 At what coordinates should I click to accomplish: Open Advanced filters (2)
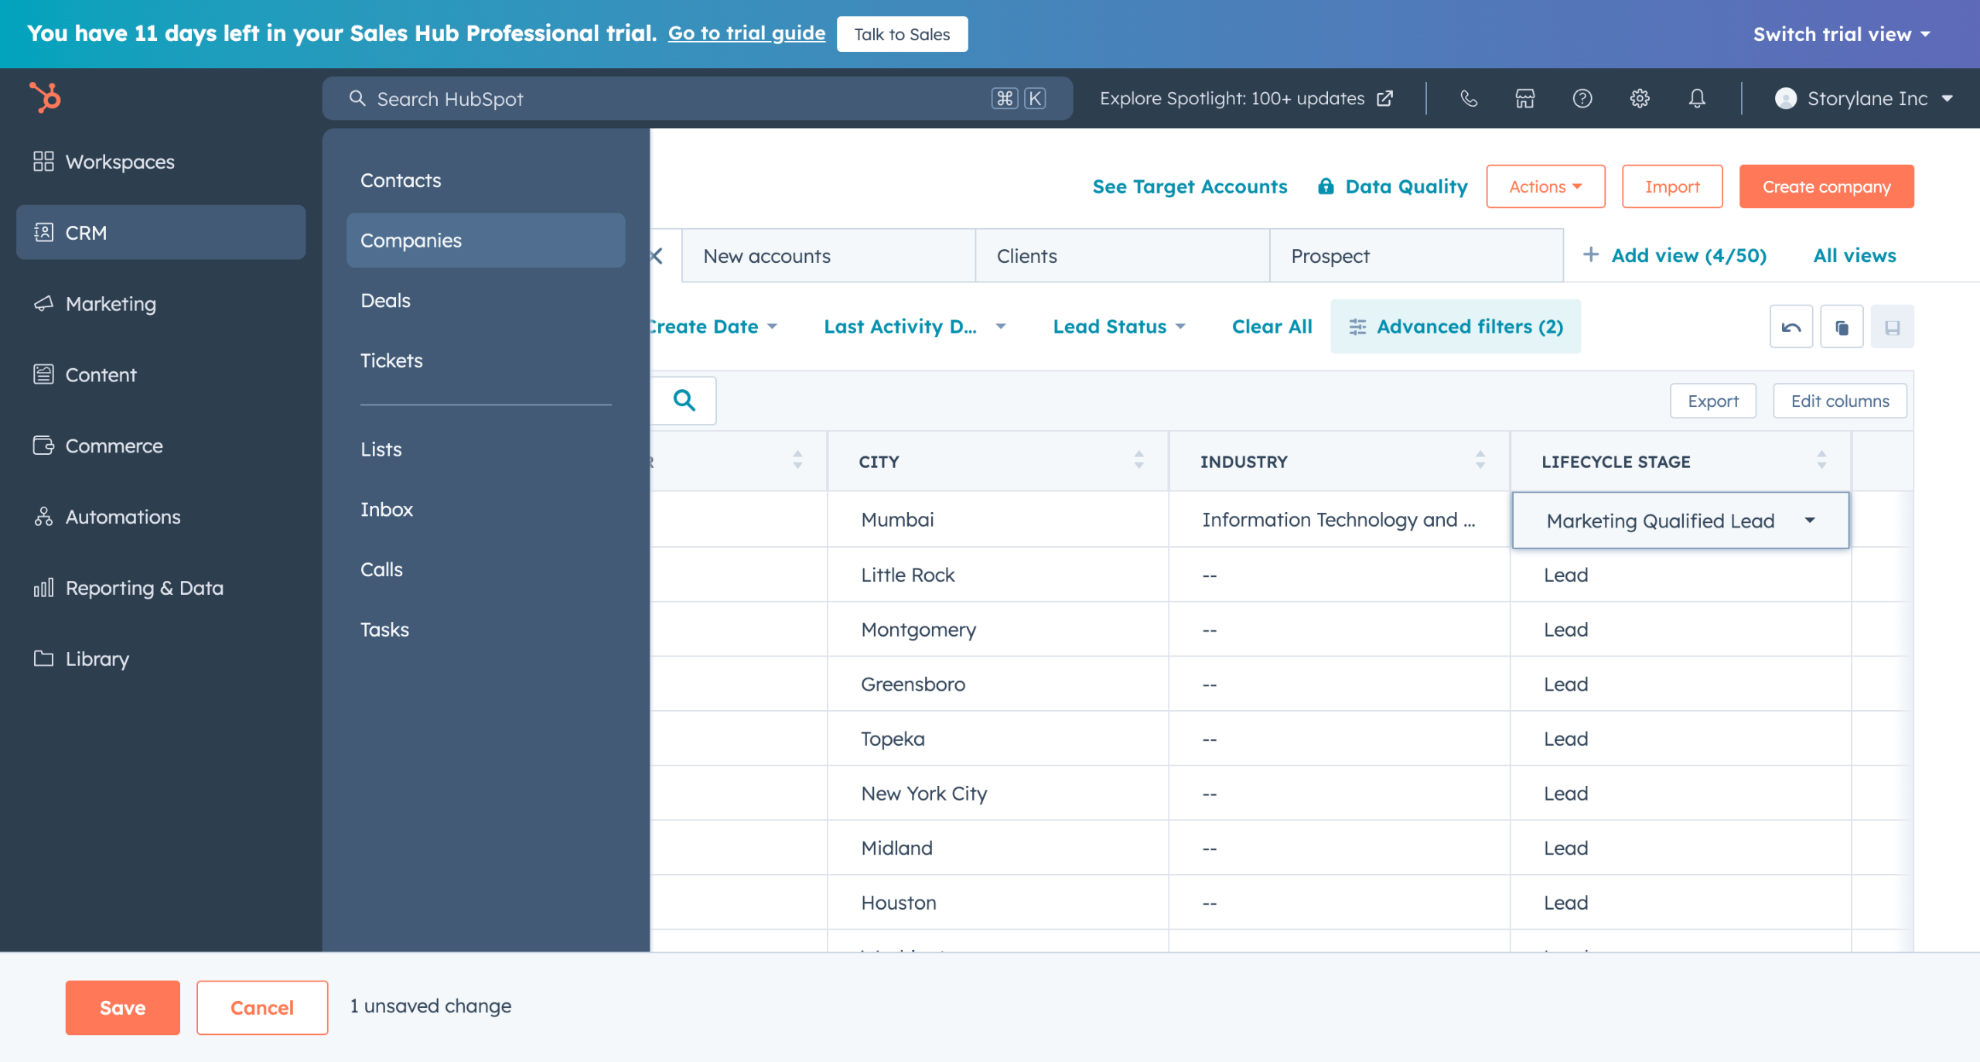pos(1456,326)
